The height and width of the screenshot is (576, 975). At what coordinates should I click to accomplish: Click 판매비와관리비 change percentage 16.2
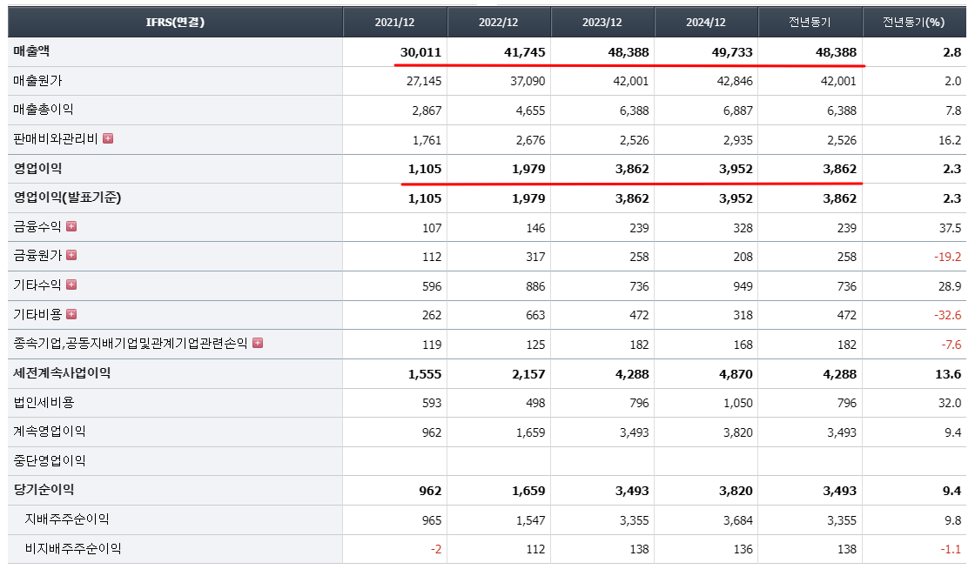(950, 140)
